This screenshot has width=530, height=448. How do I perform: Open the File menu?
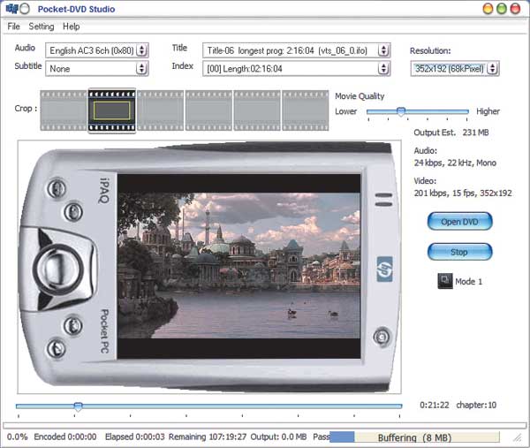[13, 27]
